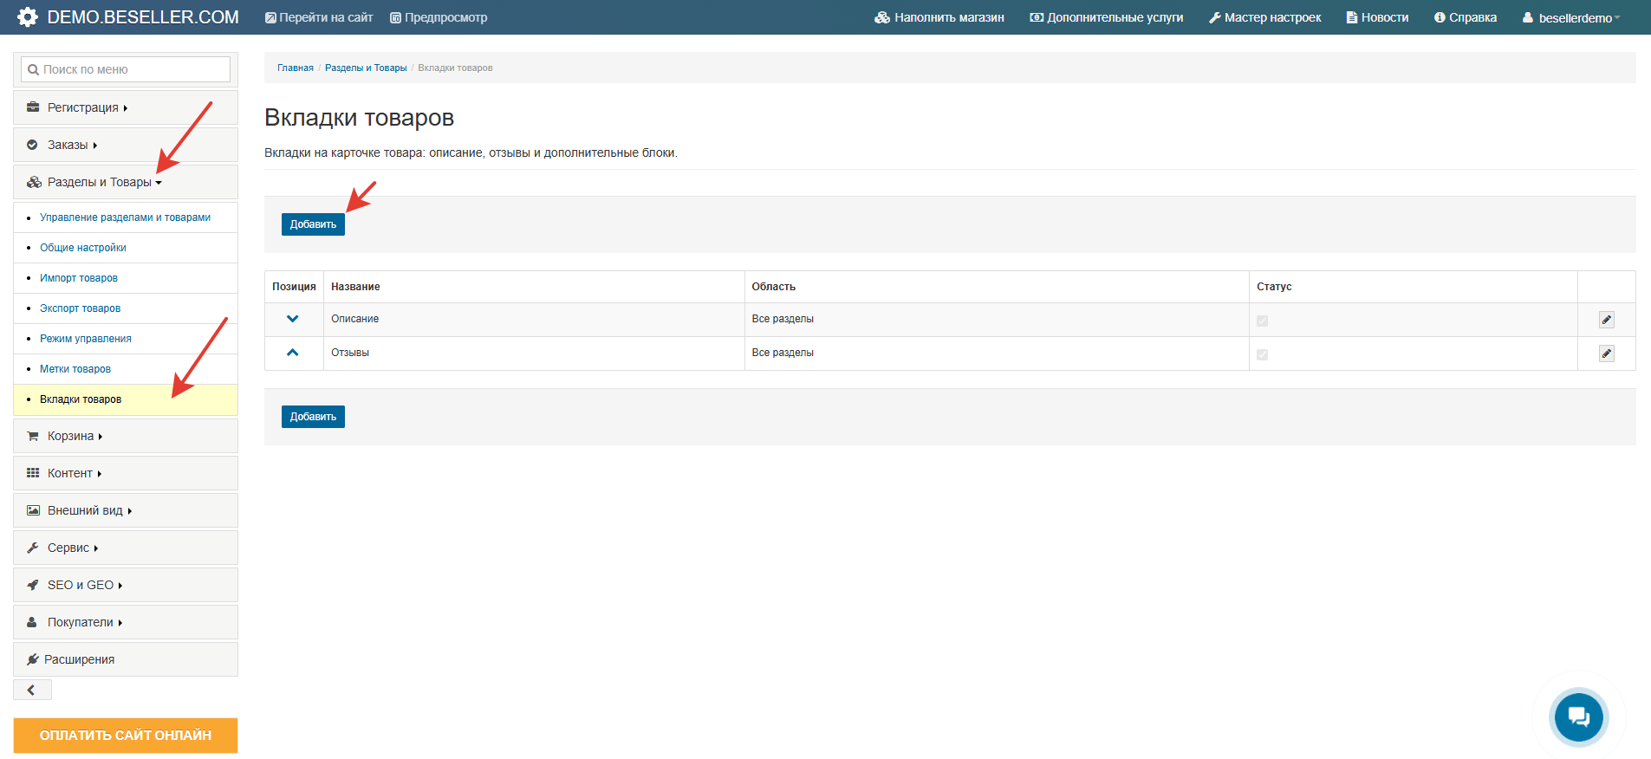Click the Внешний вид picture icon
Image resolution: width=1651 pixels, height=759 pixels.
tap(33, 510)
